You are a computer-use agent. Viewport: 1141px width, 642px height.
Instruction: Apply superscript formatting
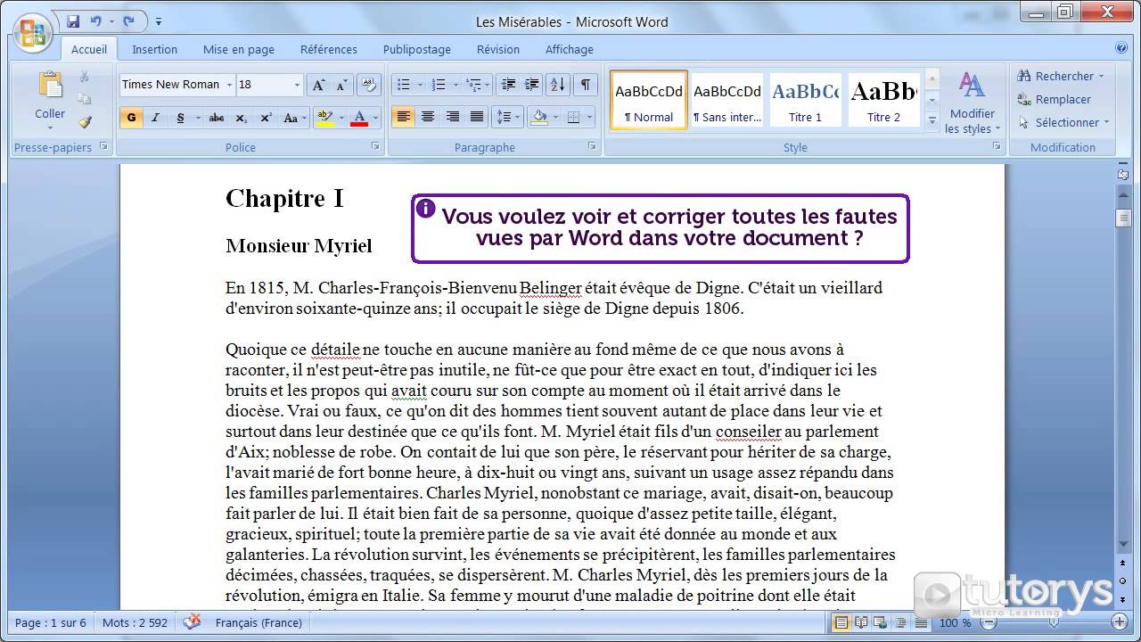click(266, 118)
